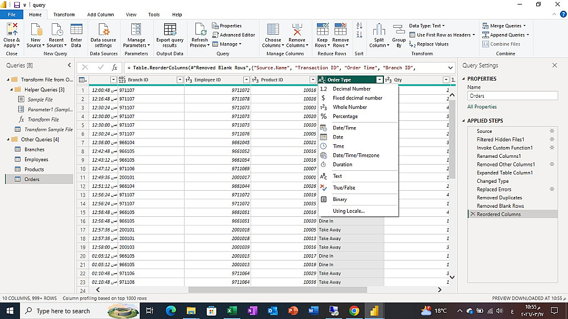The image size is (568, 319).
Task: Click the Remove Columns icon
Action: coord(296,30)
